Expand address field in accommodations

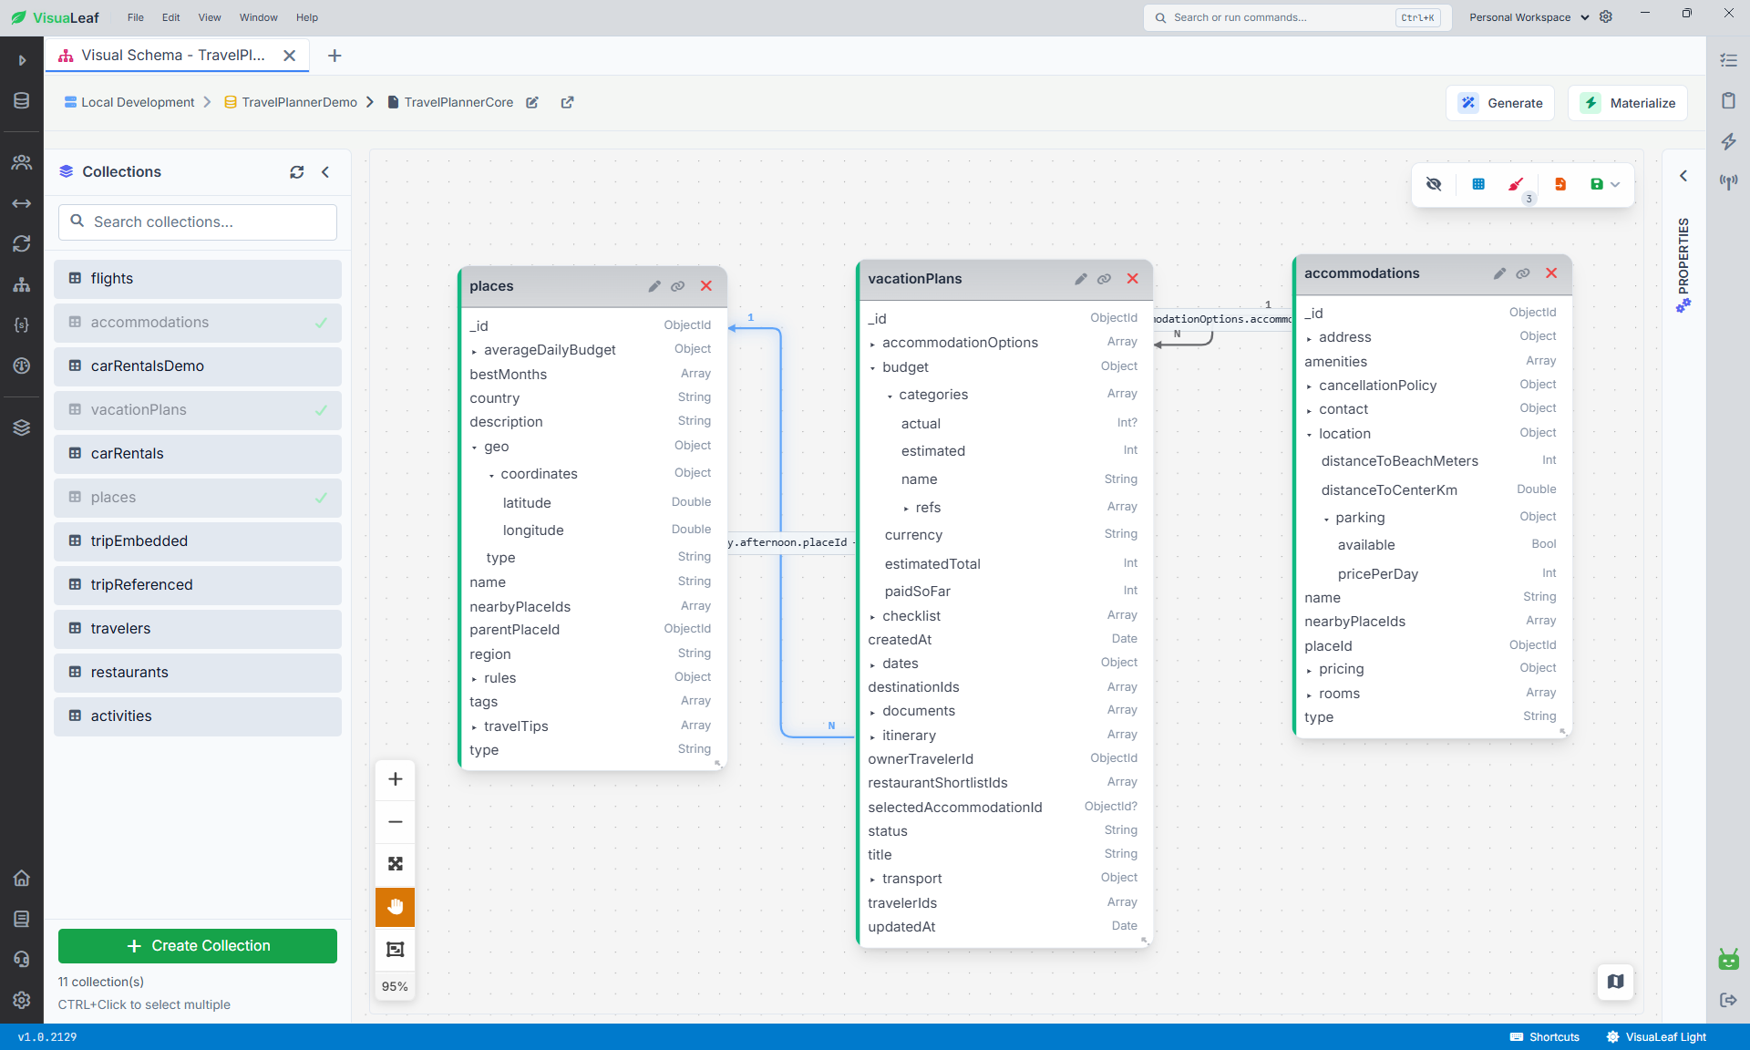(x=1309, y=338)
